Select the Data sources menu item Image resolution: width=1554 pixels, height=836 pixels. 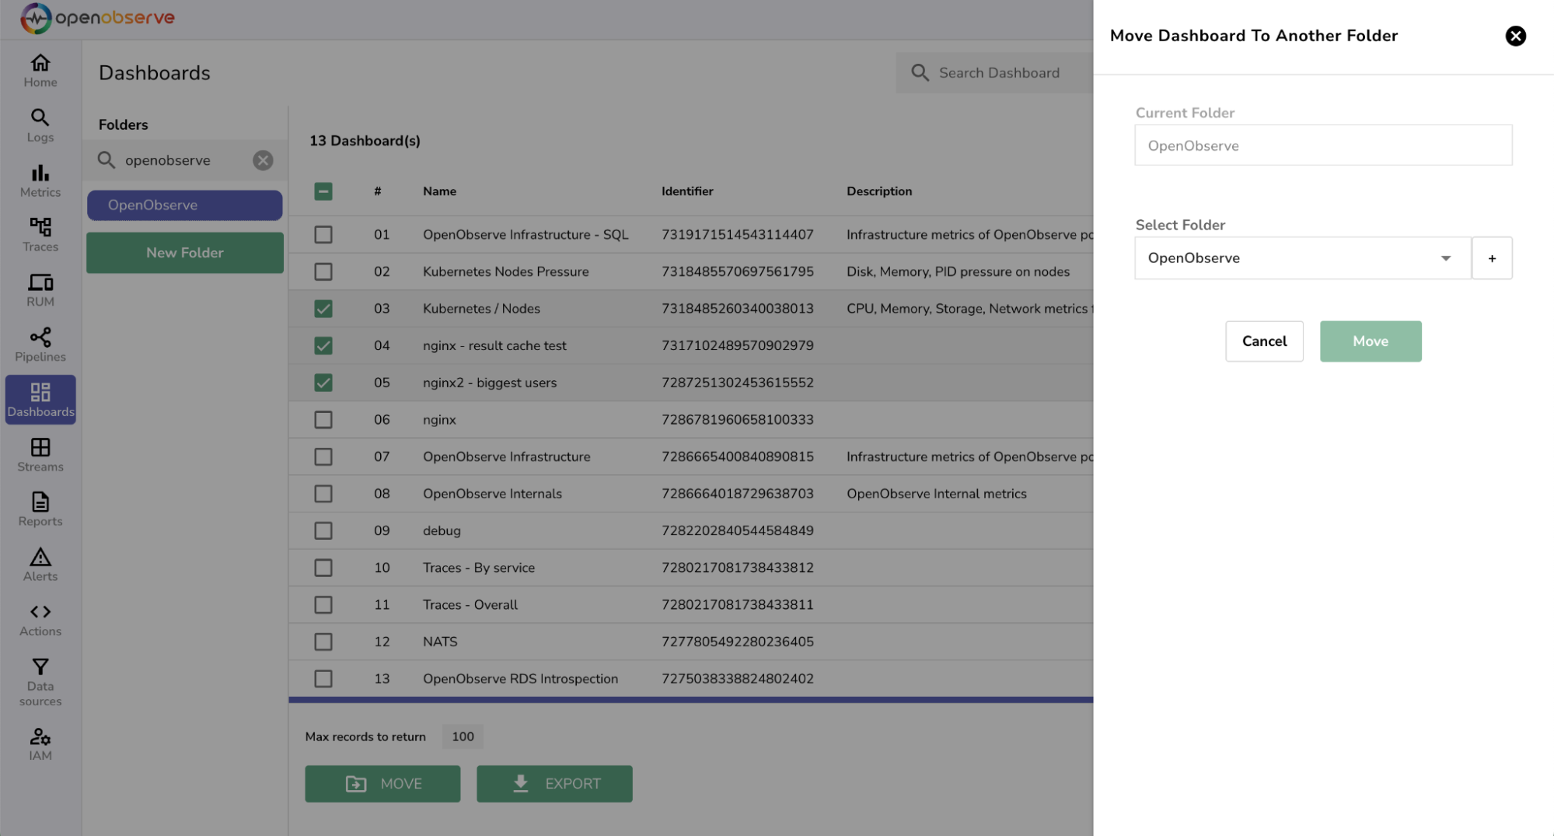click(40, 680)
